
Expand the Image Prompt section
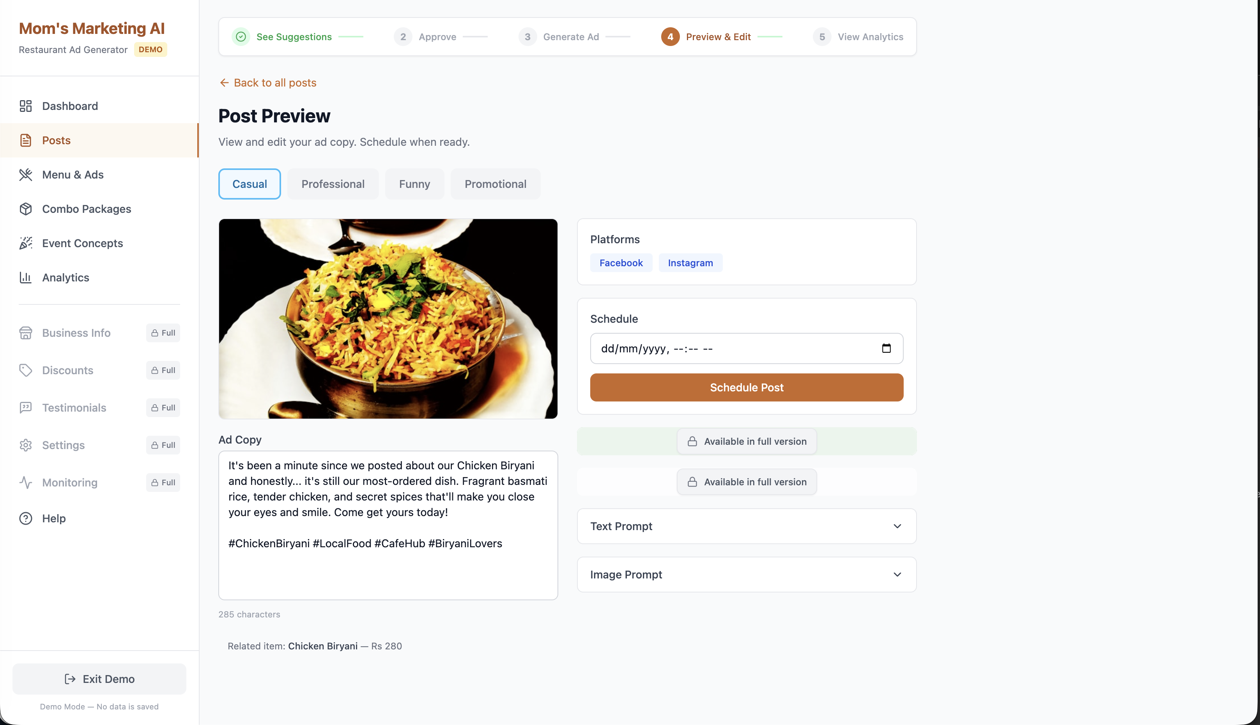[x=746, y=574]
